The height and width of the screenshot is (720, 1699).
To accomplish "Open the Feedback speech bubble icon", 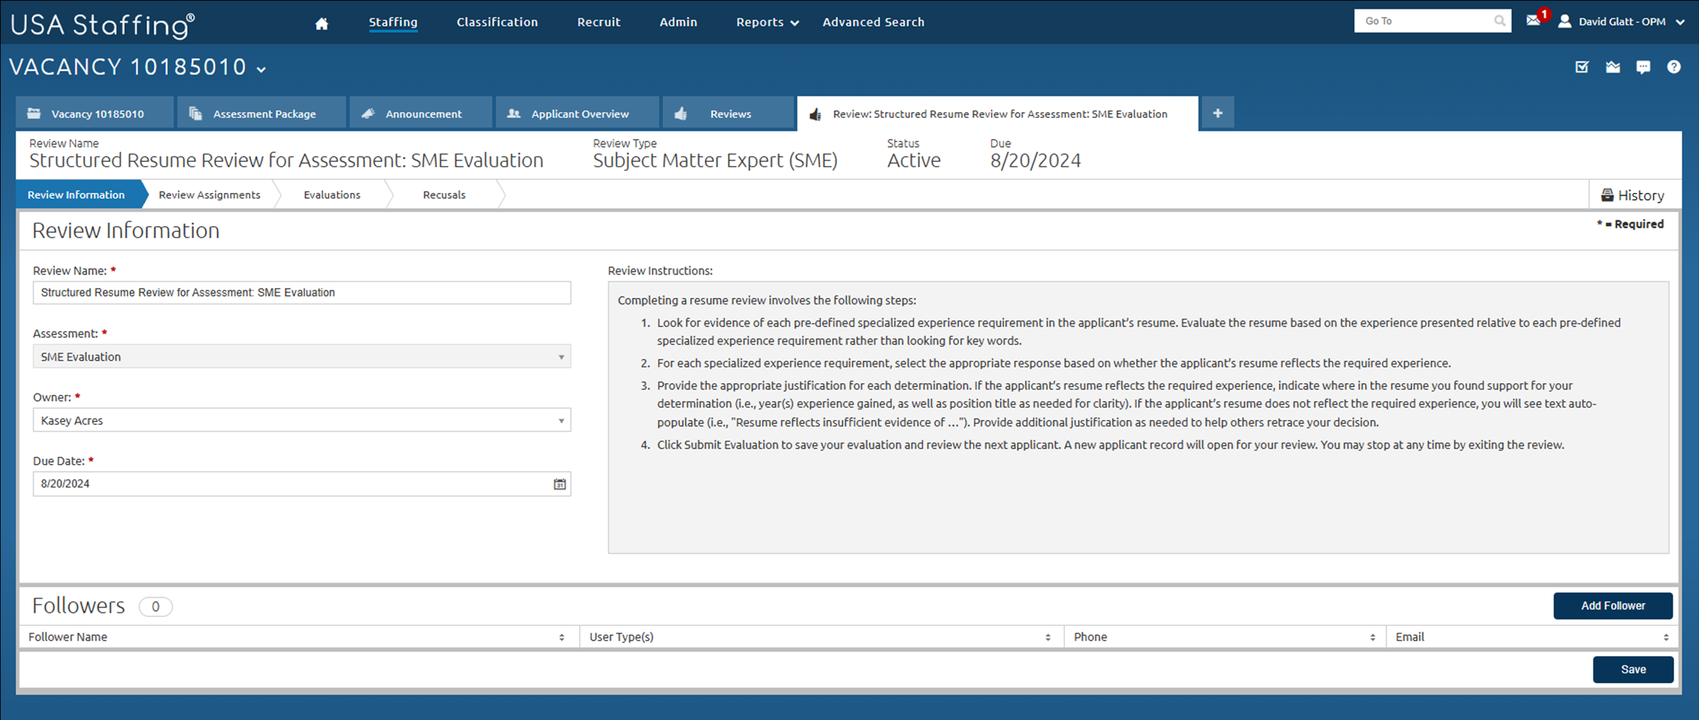I will (x=1643, y=67).
